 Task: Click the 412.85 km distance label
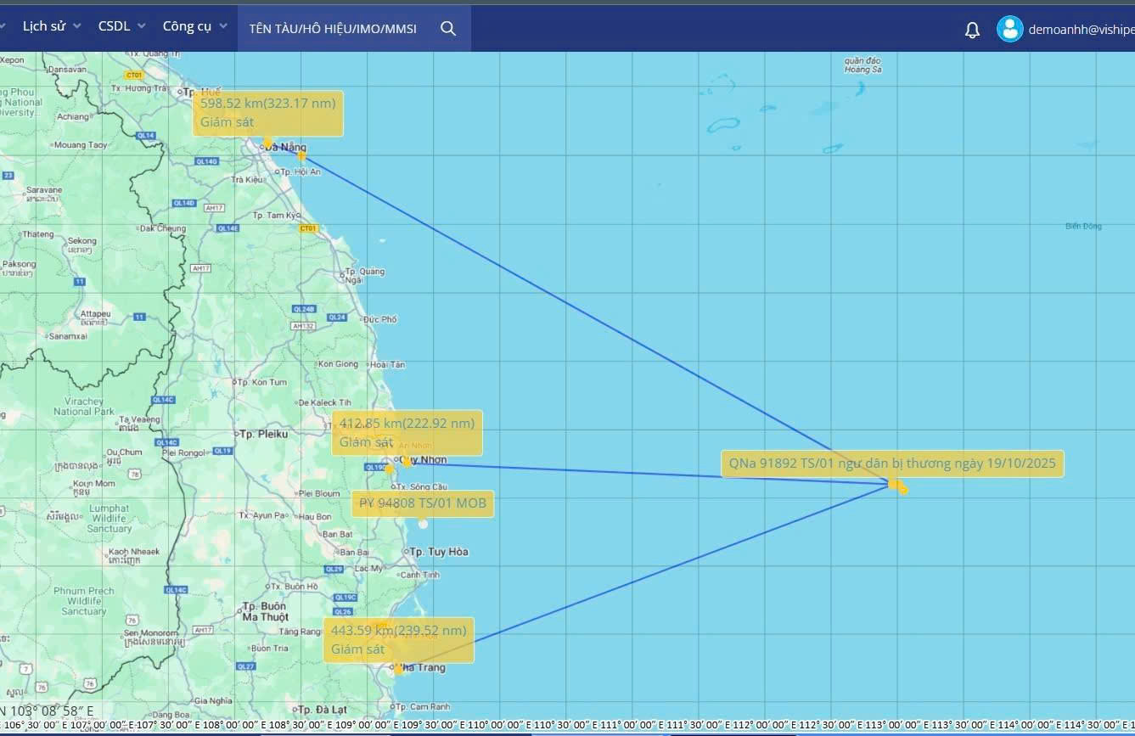click(407, 424)
